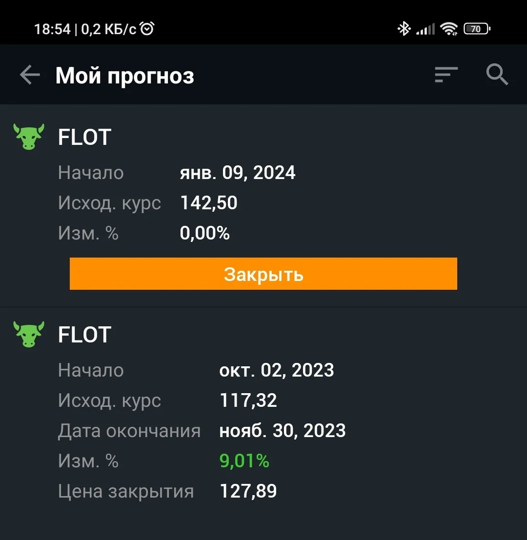The width and height of the screenshot is (527, 540).
Task: Tap the start date окт. 02, 2023
Action: (277, 370)
